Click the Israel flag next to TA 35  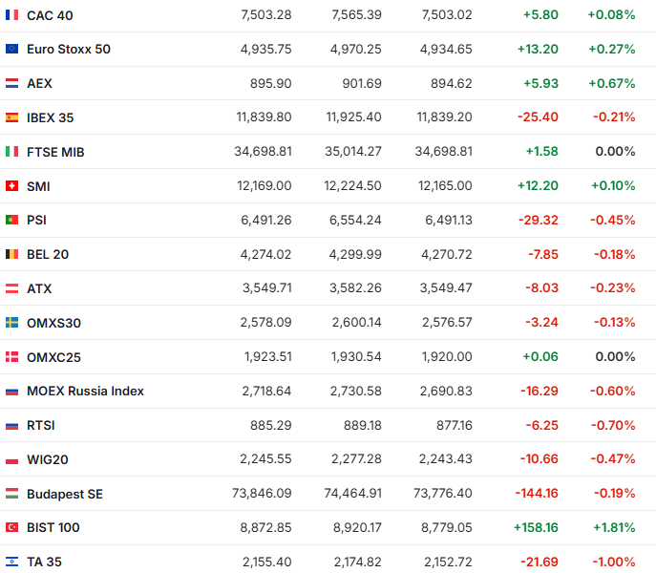point(11,562)
